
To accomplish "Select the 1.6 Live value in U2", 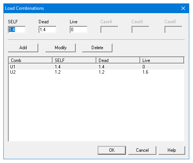I will pyautogui.click(x=145, y=72).
